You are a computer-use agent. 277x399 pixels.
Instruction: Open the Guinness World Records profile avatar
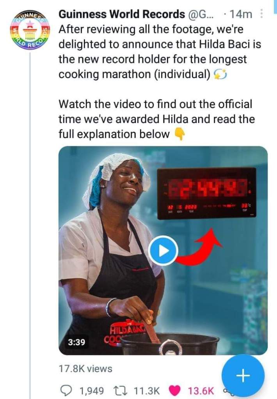pos(30,30)
